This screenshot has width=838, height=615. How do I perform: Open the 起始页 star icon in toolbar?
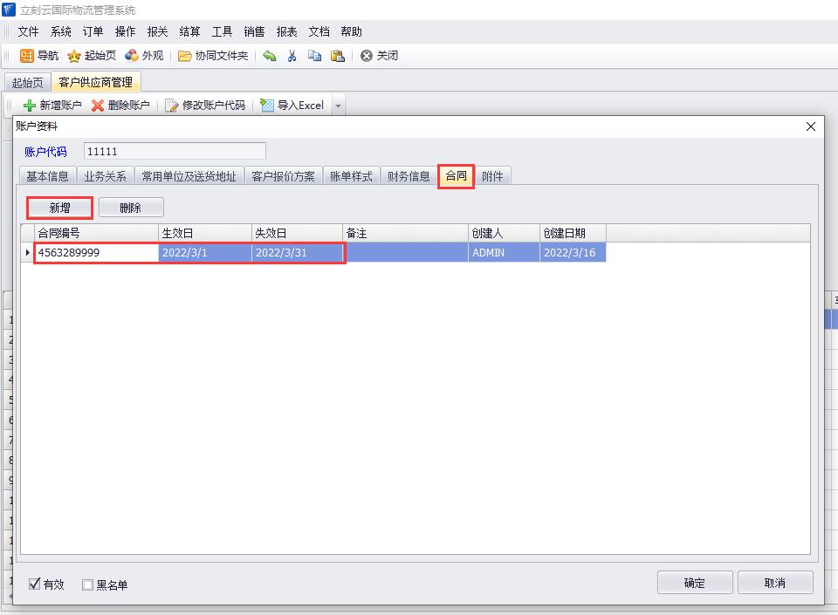pos(74,56)
